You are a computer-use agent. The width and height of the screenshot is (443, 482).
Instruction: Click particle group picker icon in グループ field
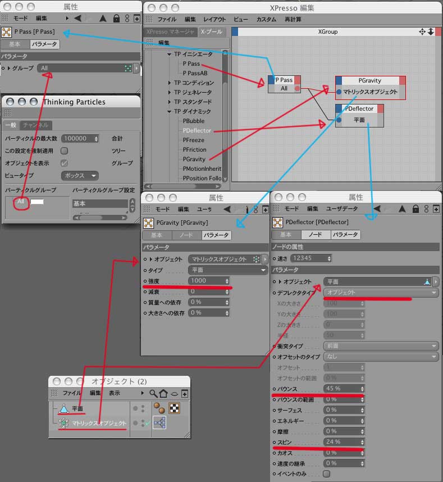tap(128, 68)
